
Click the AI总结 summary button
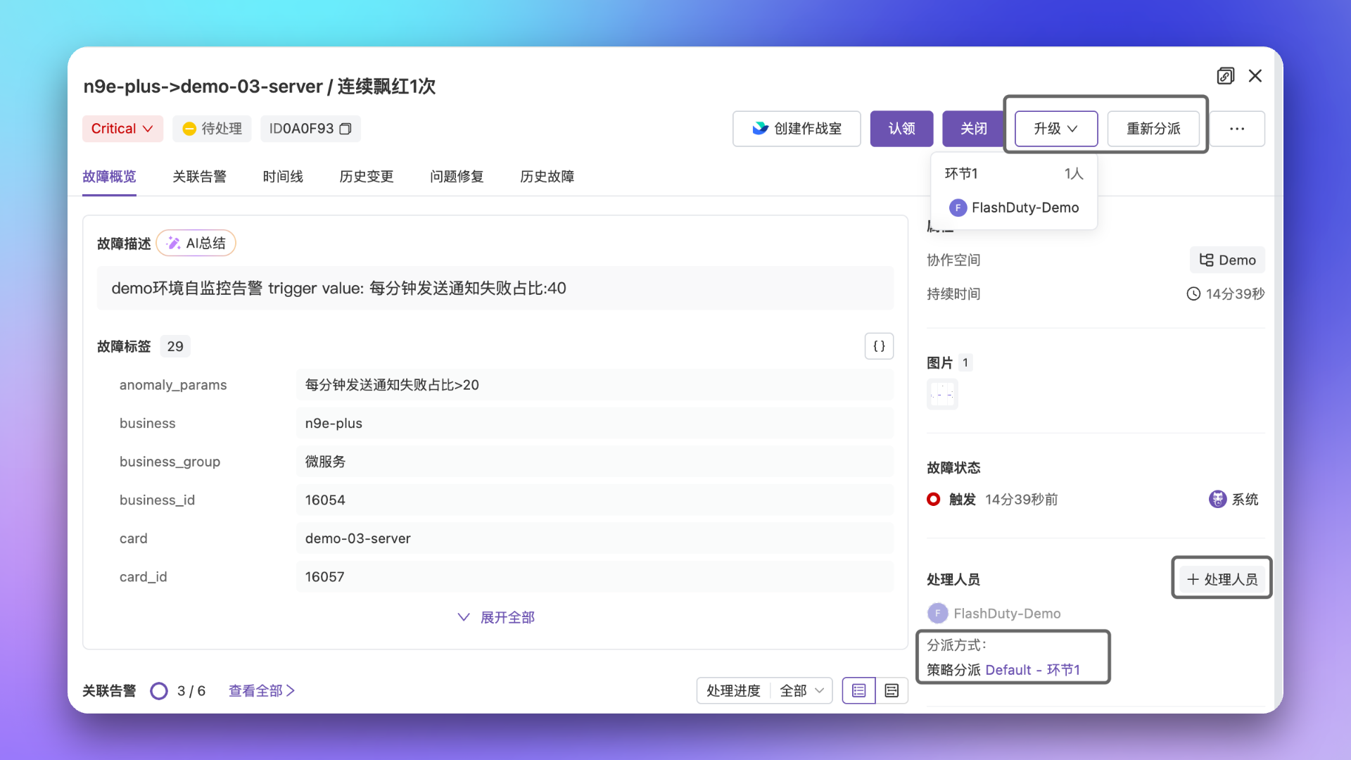196,243
